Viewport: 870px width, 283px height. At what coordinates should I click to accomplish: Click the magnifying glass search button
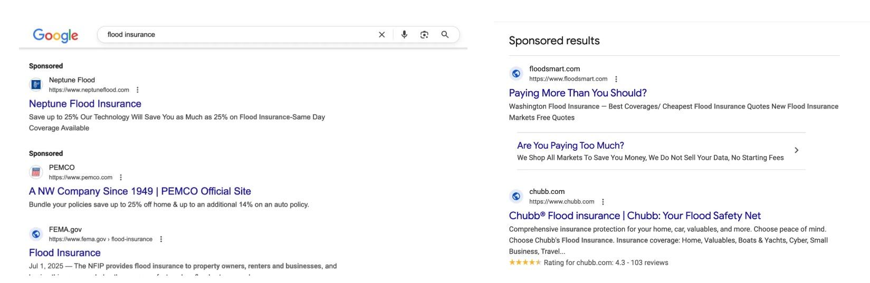[x=445, y=35]
